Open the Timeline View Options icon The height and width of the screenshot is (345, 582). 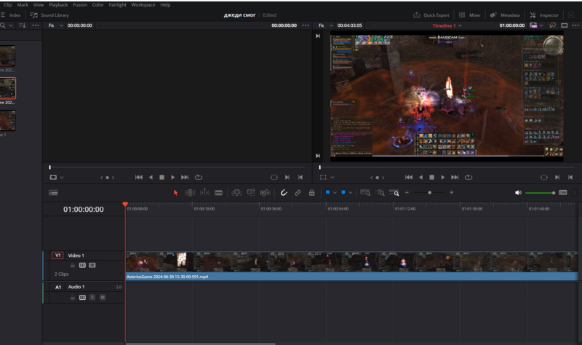[x=53, y=192]
